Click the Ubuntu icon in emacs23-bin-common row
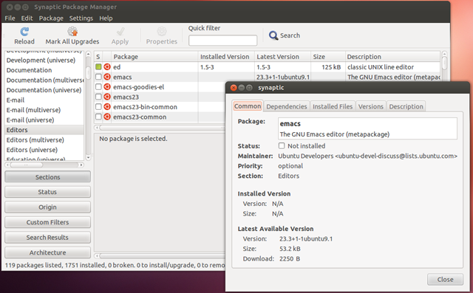The width and height of the screenshot is (473, 293). [x=107, y=106]
